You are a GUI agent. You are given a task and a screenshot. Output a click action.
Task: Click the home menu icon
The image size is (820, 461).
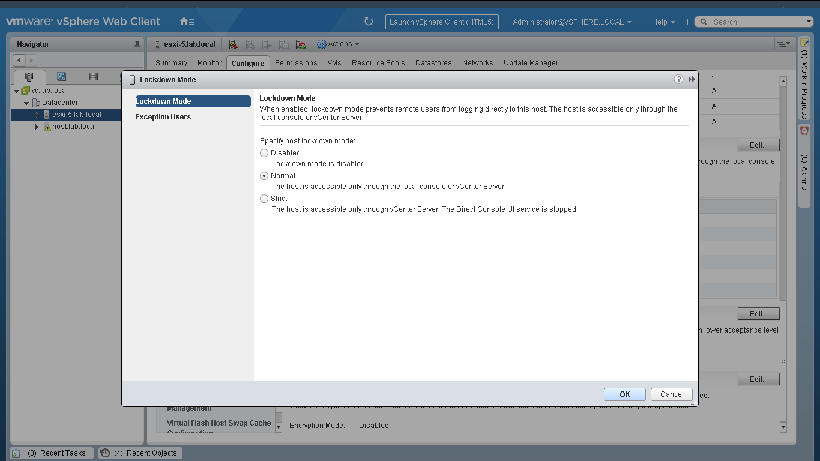[187, 22]
